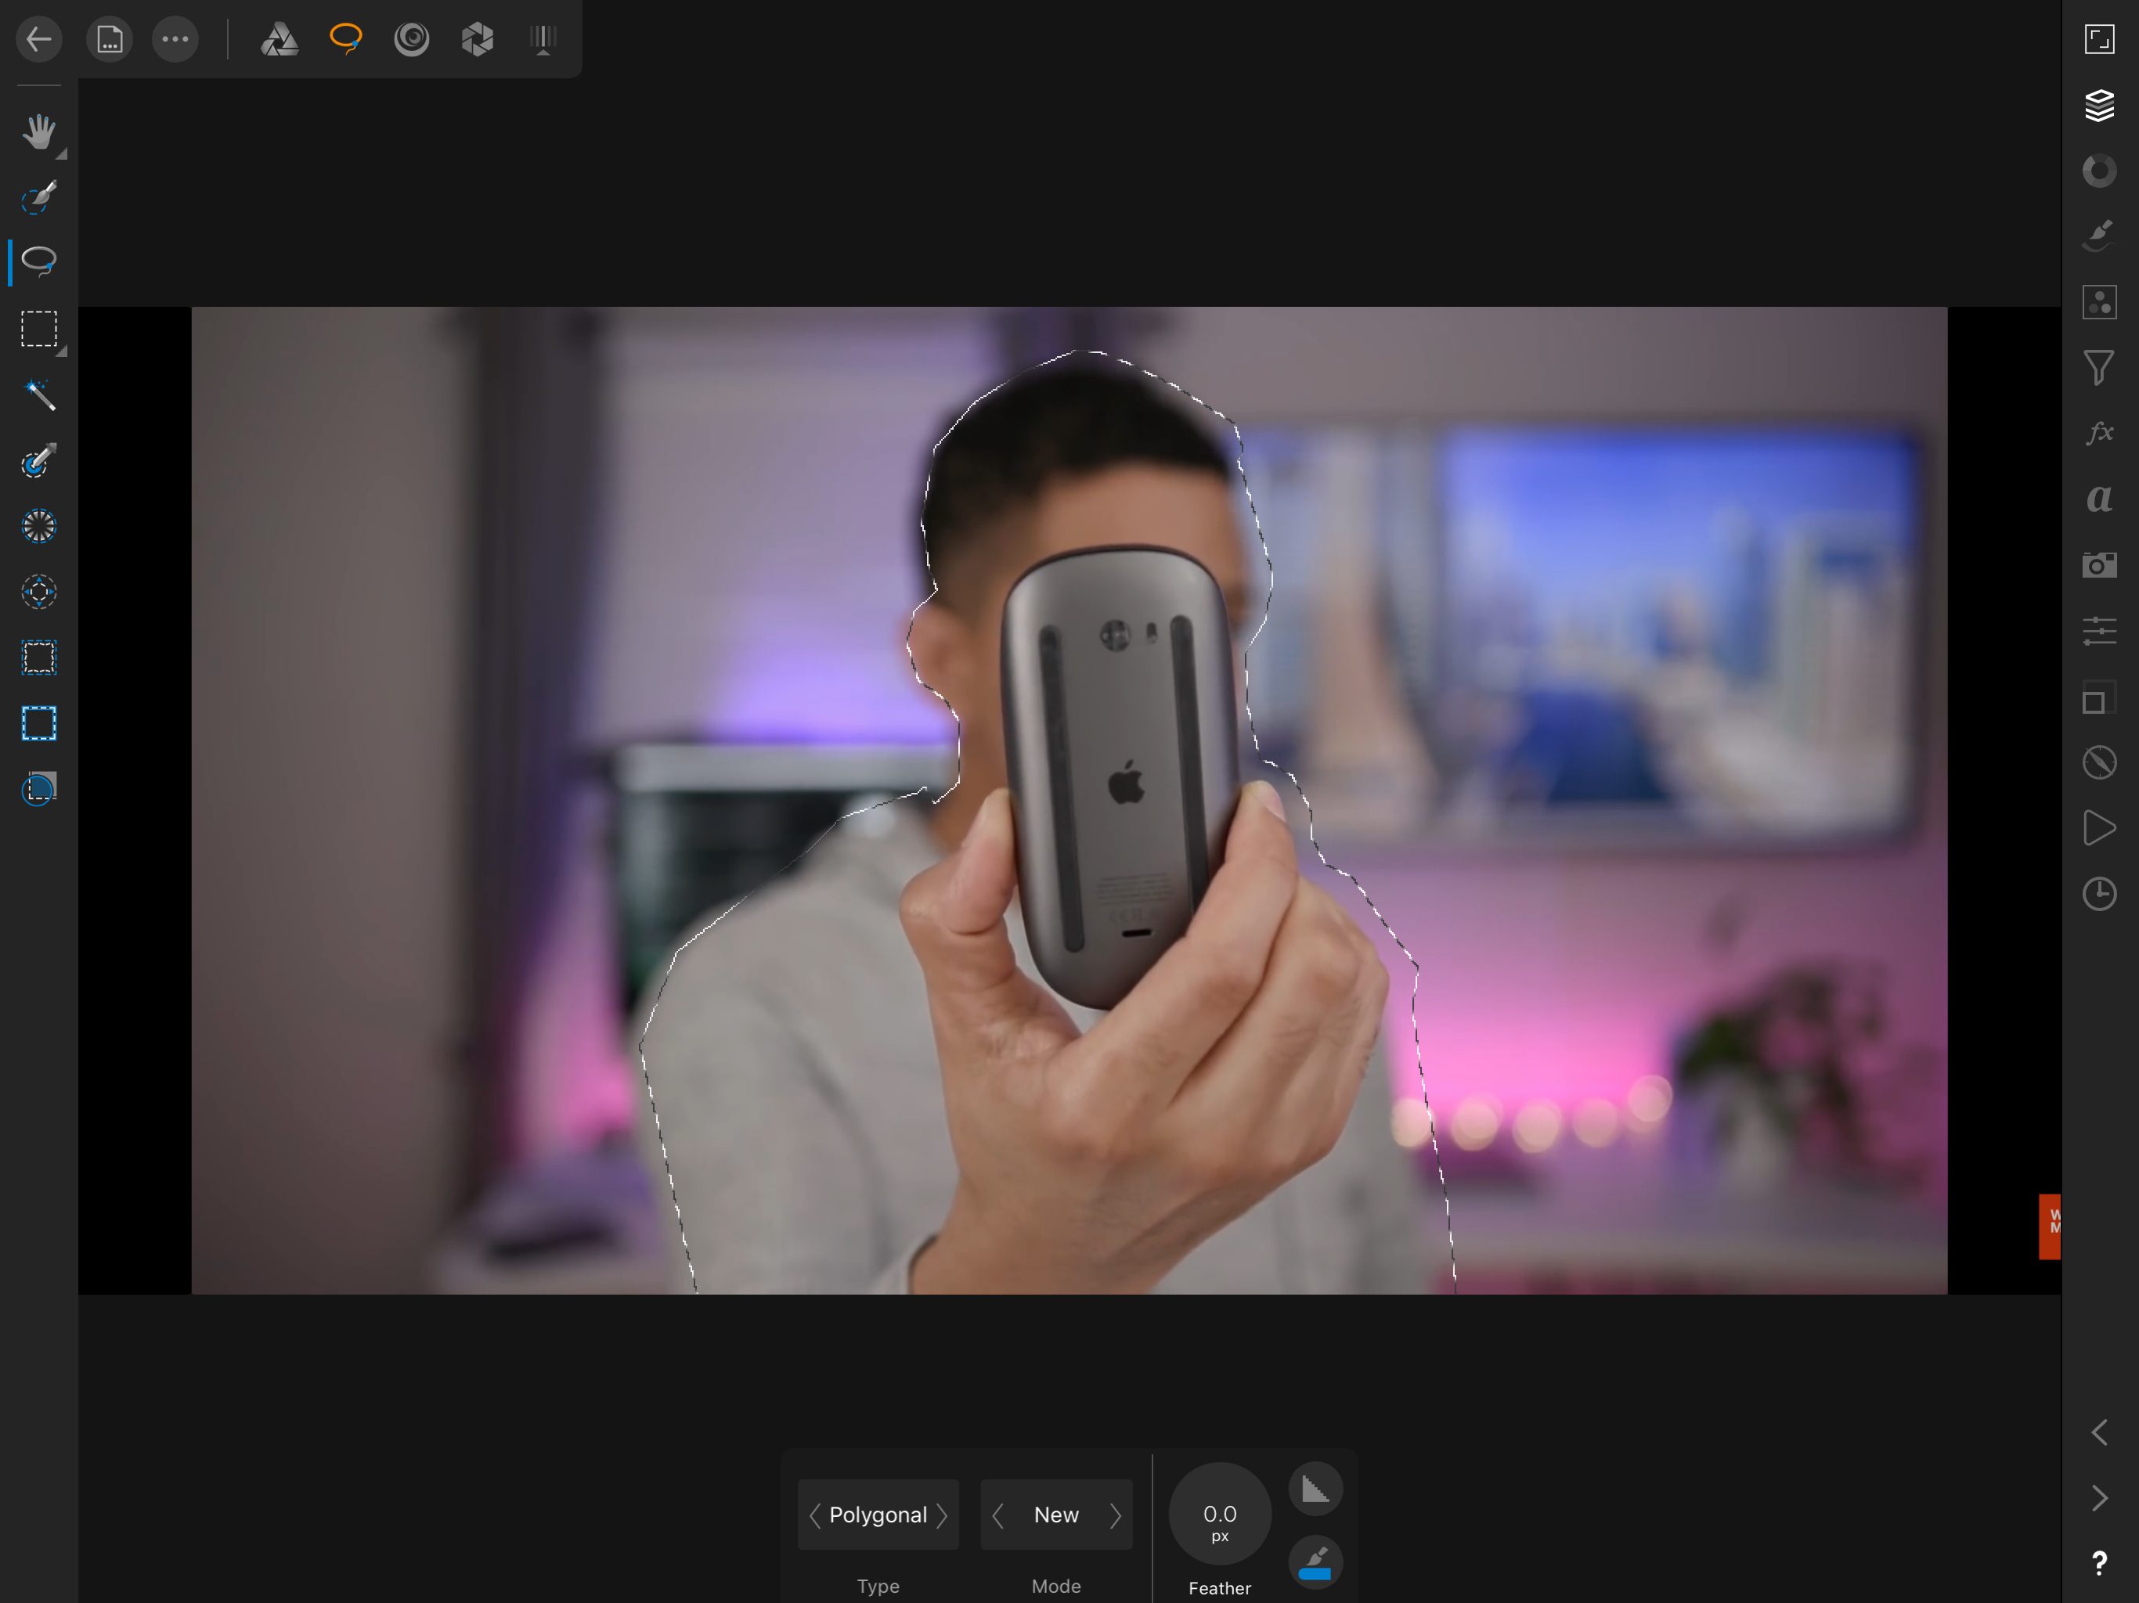Open the Layers studio
This screenshot has height=1603, width=2139.
pos(2099,106)
